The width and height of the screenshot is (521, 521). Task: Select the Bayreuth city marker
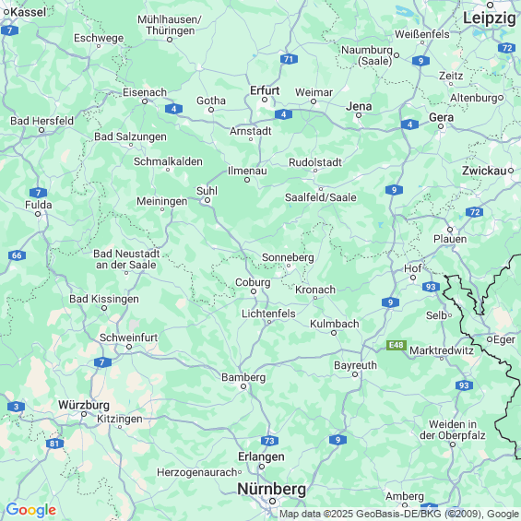(355, 374)
